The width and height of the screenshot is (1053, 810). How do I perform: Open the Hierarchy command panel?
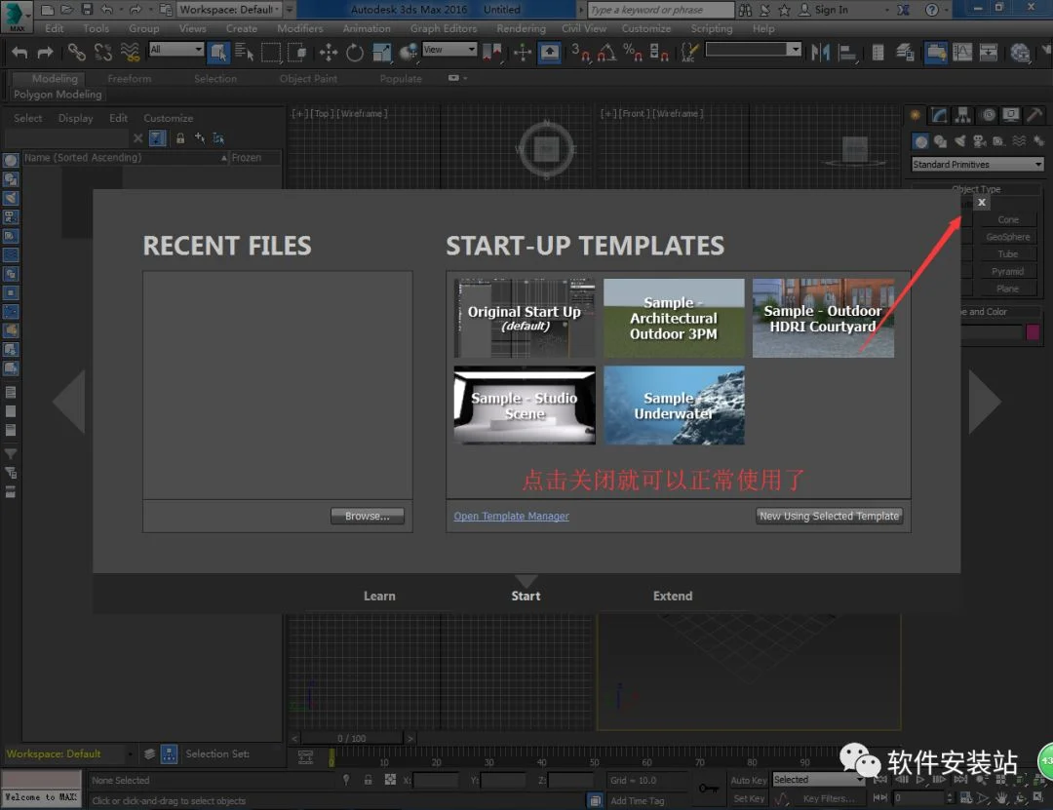(963, 116)
